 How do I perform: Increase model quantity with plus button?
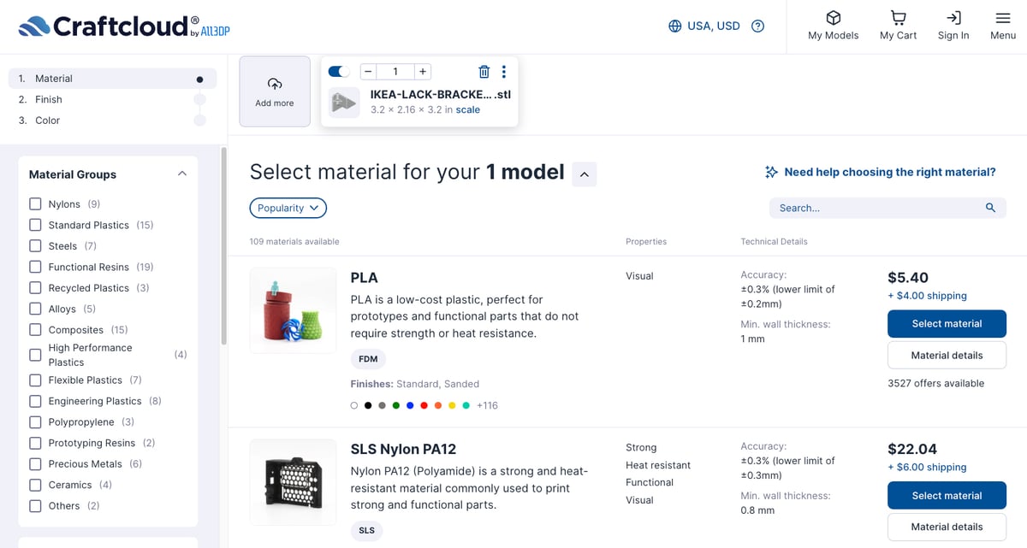pyautogui.click(x=423, y=72)
